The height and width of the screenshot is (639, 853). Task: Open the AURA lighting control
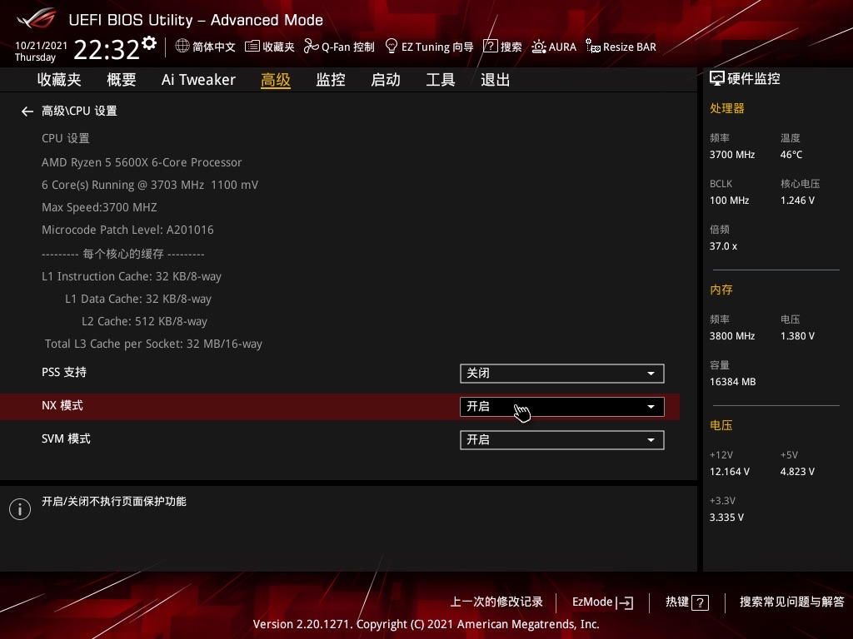click(x=554, y=47)
